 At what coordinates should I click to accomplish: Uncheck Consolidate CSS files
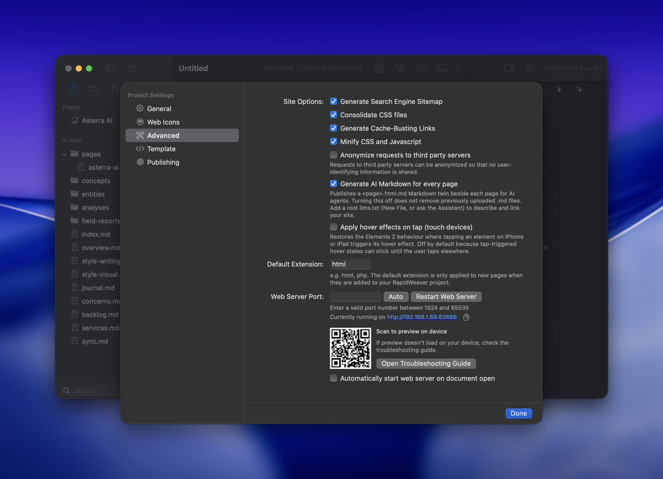(x=334, y=115)
